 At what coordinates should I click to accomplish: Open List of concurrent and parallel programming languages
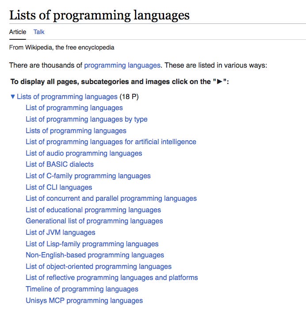point(111,199)
